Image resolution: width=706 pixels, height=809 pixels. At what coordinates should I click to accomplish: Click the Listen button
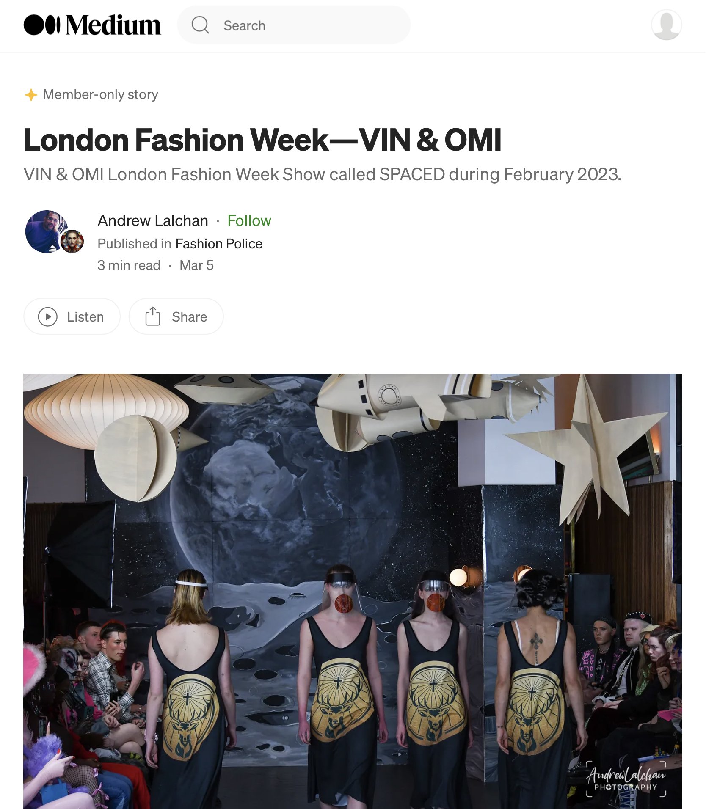tap(72, 316)
